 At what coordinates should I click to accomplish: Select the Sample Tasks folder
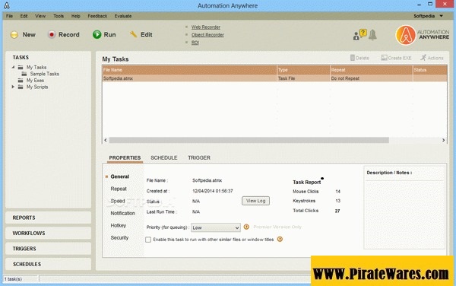click(x=45, y=74)
